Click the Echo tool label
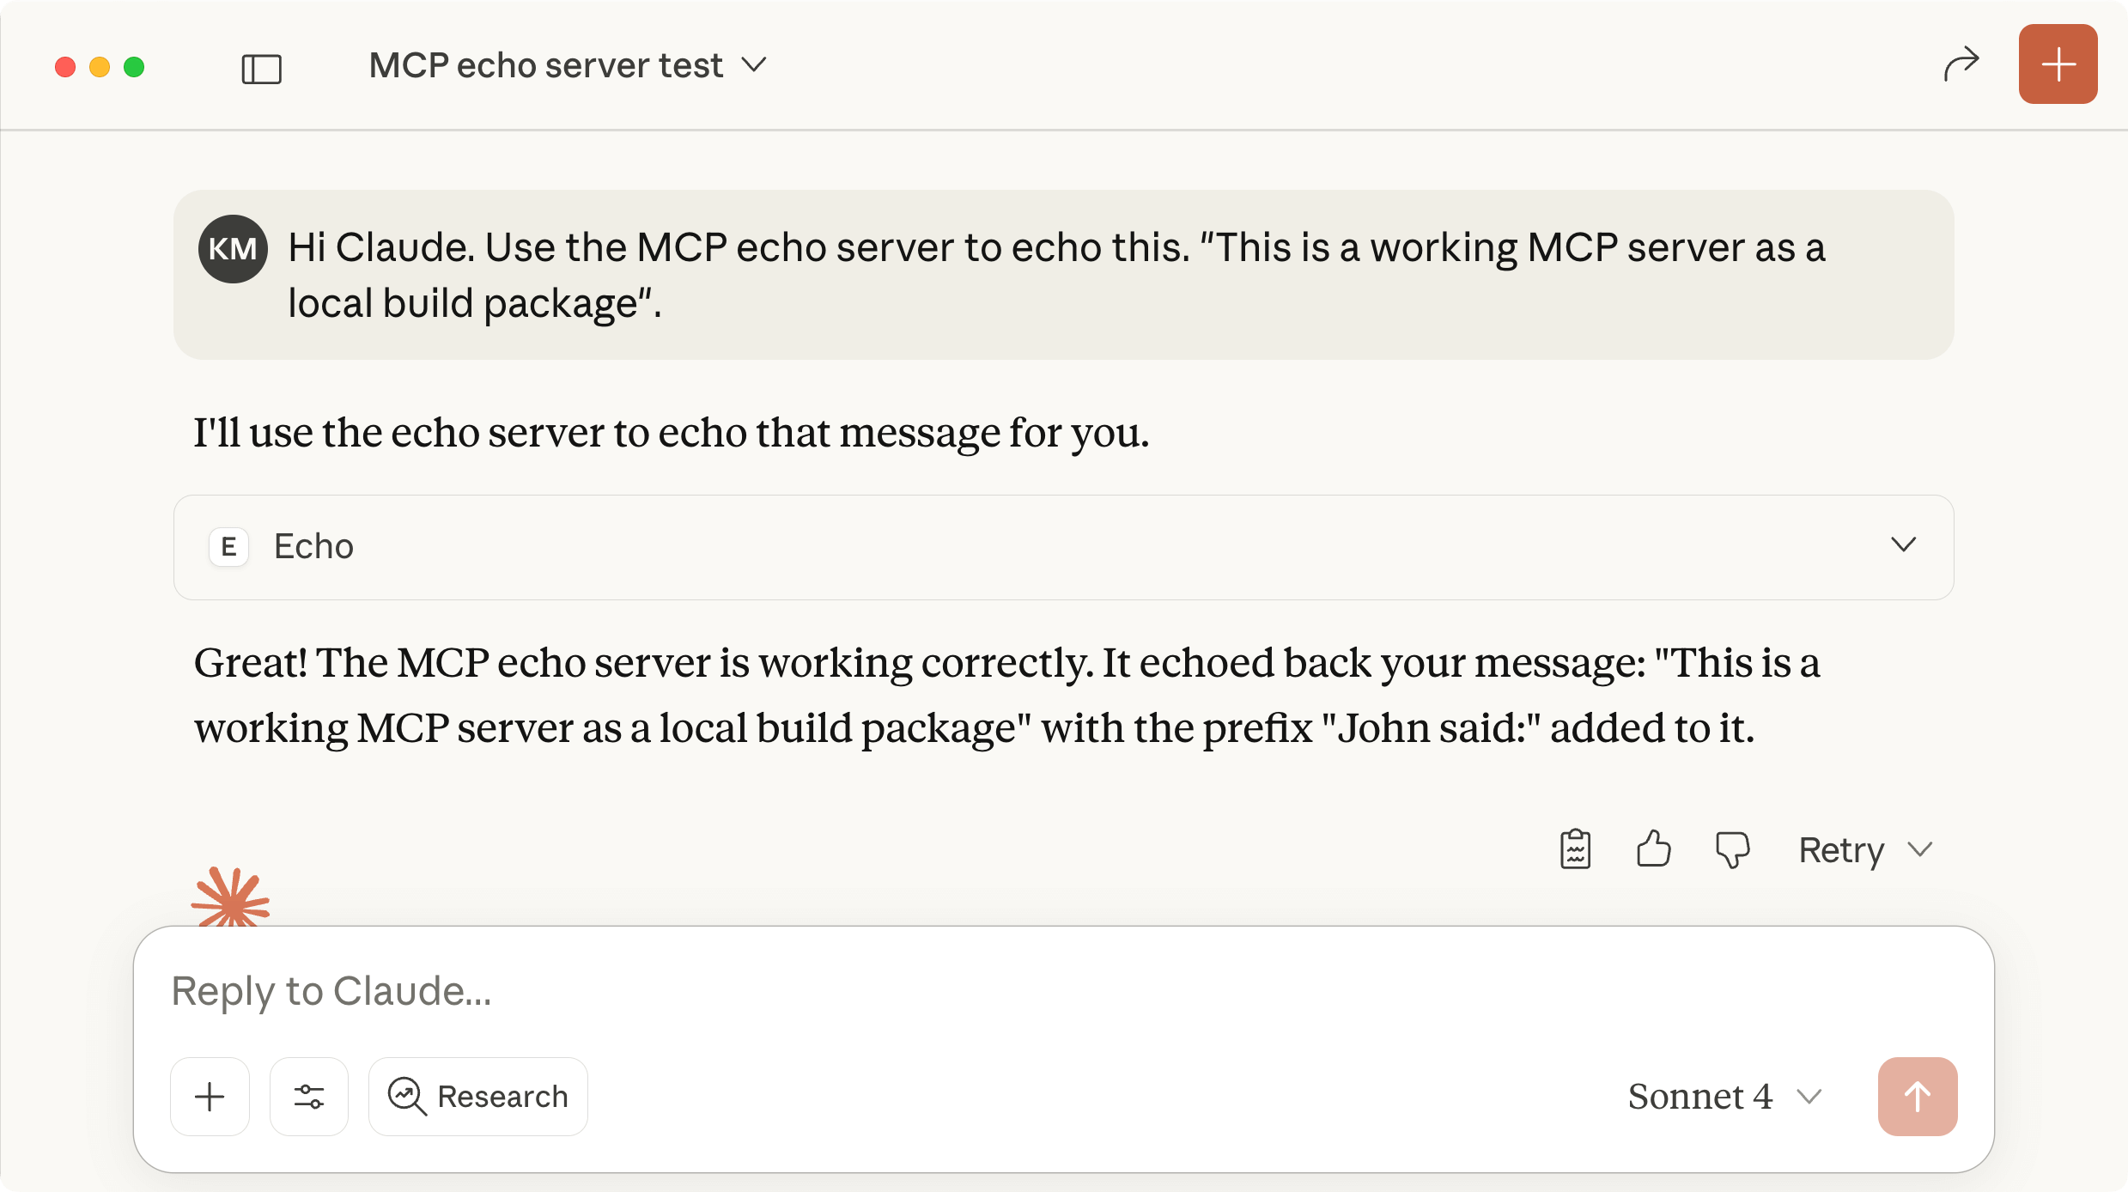The width and height of the screenshot is (2128, 1192). point(314,546)
